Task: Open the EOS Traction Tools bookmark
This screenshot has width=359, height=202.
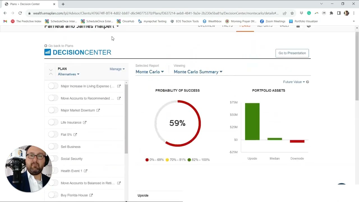Action: (185, 21)
